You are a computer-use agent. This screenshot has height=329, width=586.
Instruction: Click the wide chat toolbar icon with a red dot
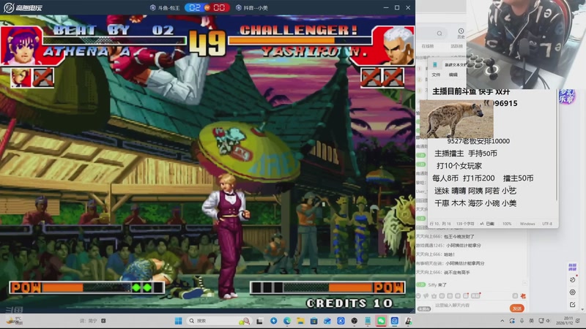pyautogui.click(x=475, y=296)
